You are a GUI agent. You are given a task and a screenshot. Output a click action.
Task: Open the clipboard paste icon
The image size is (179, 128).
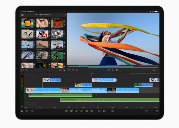pos(91,111)
